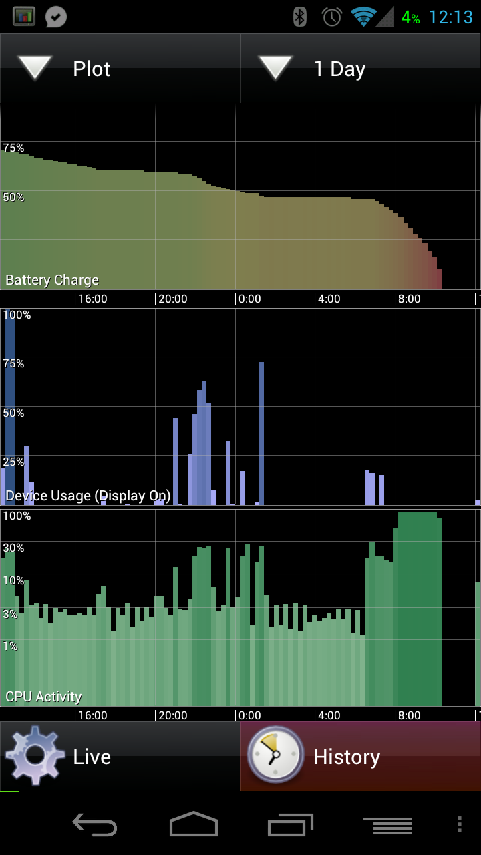Image resolution: width=481 pixels, height=855 pixels.
Task: Tap the 30% label on CPU Activity graph
Action: pyautogui.click(x=13, y=548)
